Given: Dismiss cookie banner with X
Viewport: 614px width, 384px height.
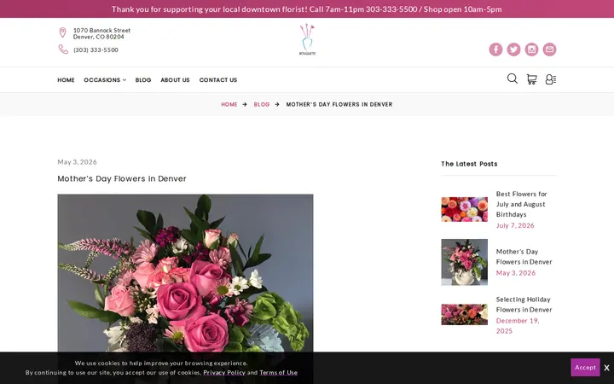Looking at the screenshot, I should pyautogui.click(x=606, y=368).
